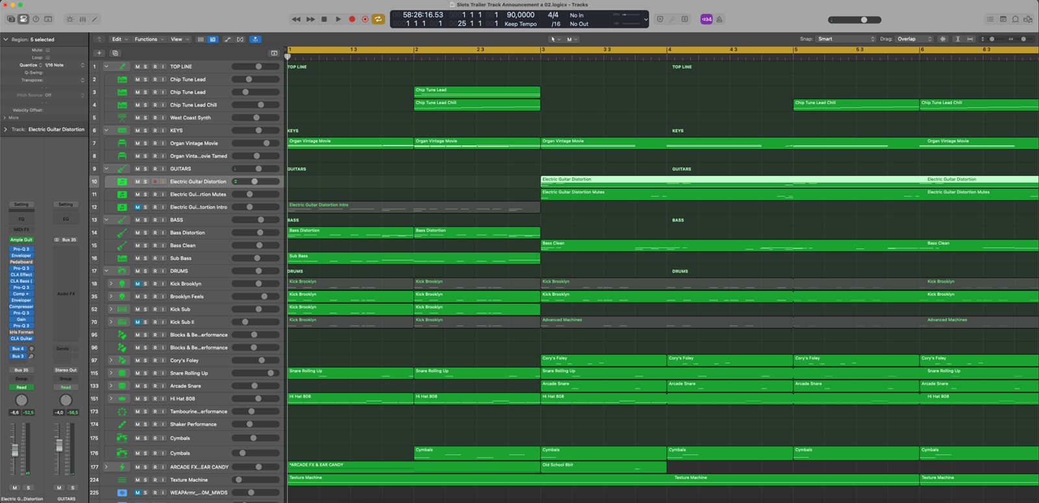This screenshot has height=503, width=1039.
Task: Open the Functions menu in tracks area
Action: (x=148, y=39)
